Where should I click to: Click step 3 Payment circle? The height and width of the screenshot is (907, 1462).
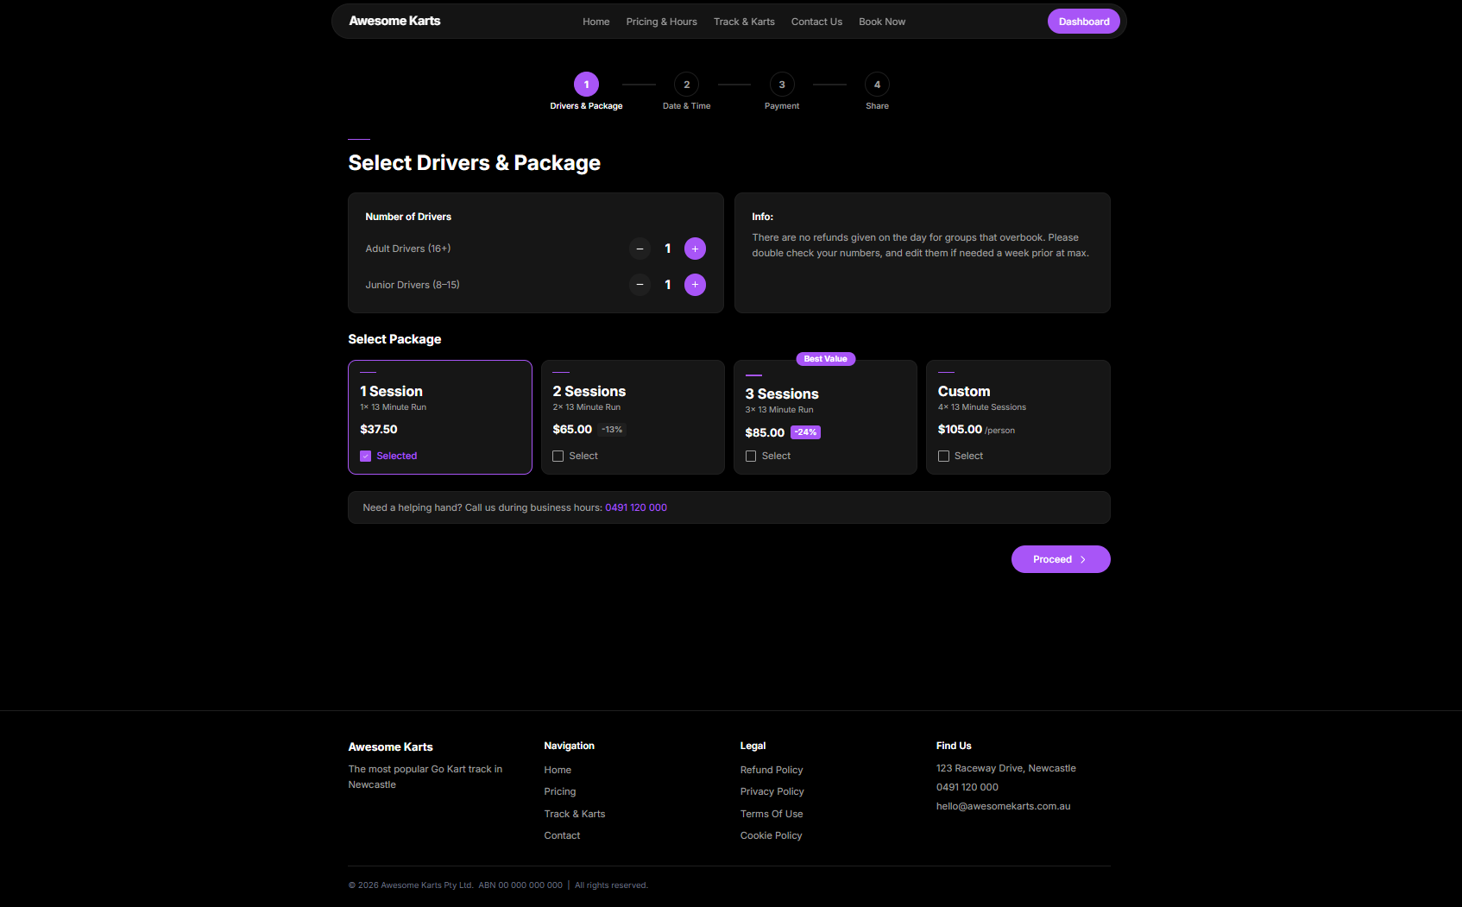click(x=782, y=85)
